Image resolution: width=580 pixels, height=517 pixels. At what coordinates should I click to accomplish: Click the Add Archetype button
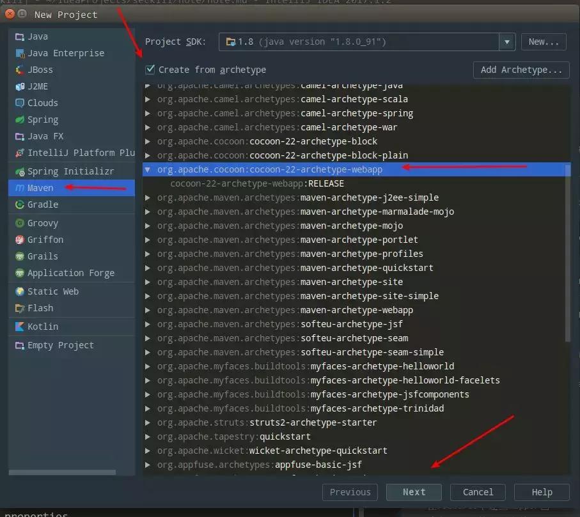521,70
